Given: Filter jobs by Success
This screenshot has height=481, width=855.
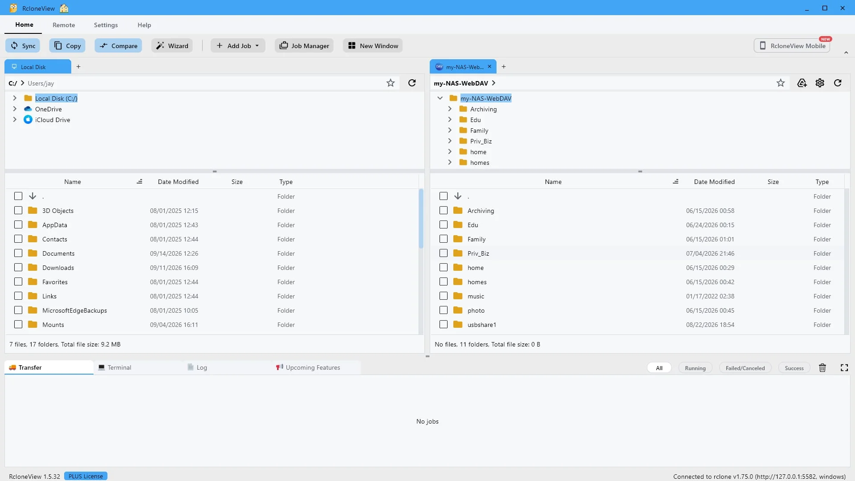Looking at the screenshot, I should point(794,368).
